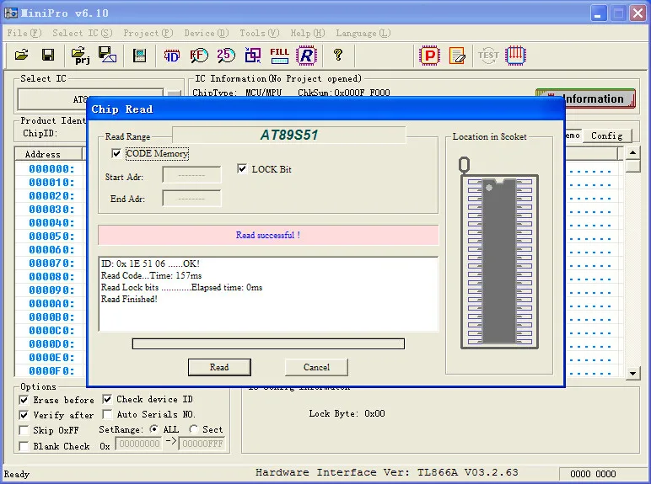This screenshot has height=484, width=651.
Task: Click the Cancel button
Action: [x=316, y=367]
